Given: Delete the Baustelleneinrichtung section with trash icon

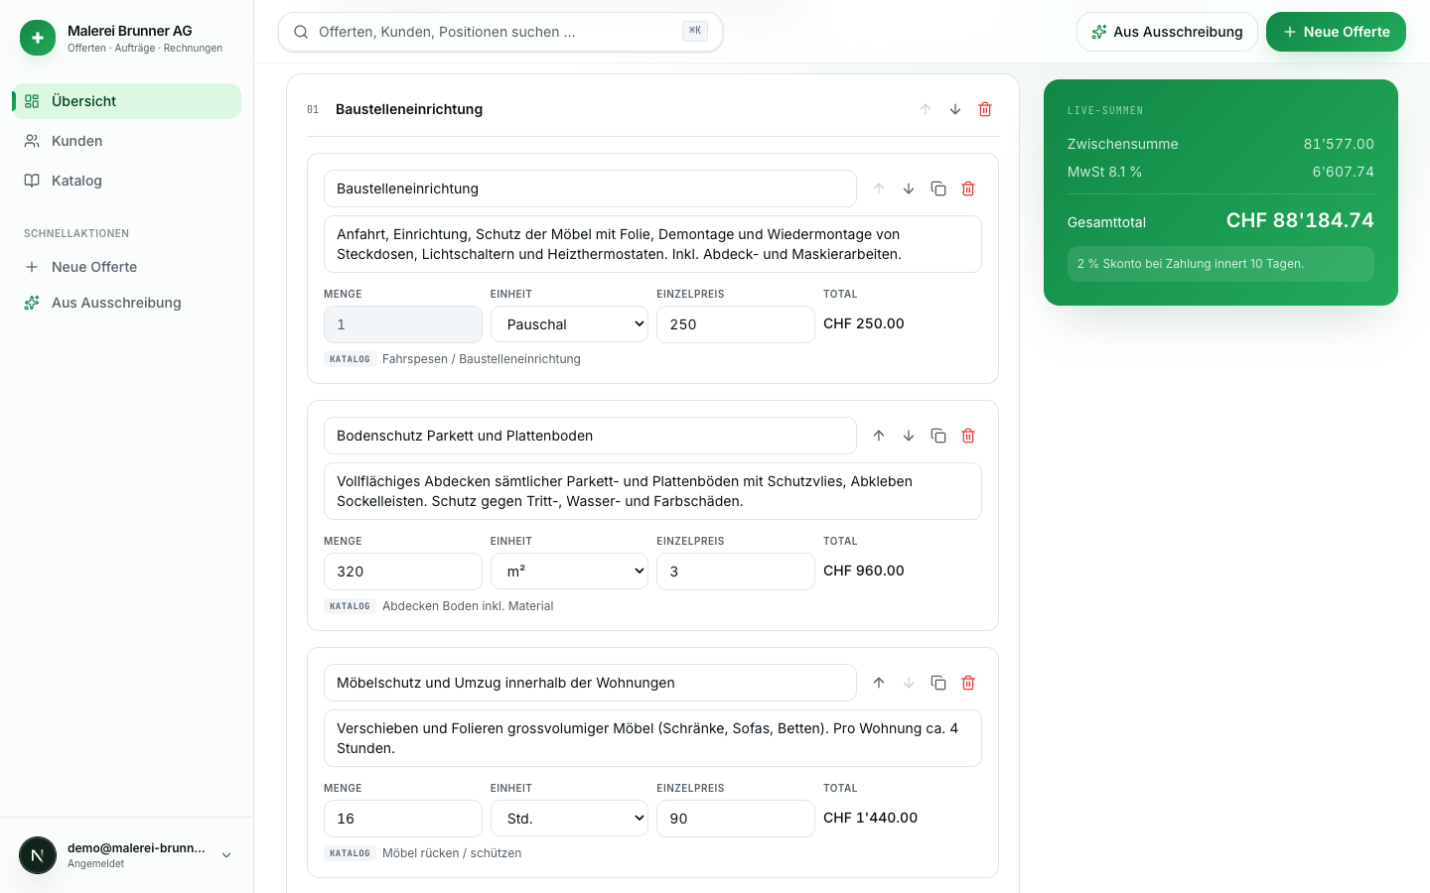Looking at the screenshot, I should coord(985,109).
